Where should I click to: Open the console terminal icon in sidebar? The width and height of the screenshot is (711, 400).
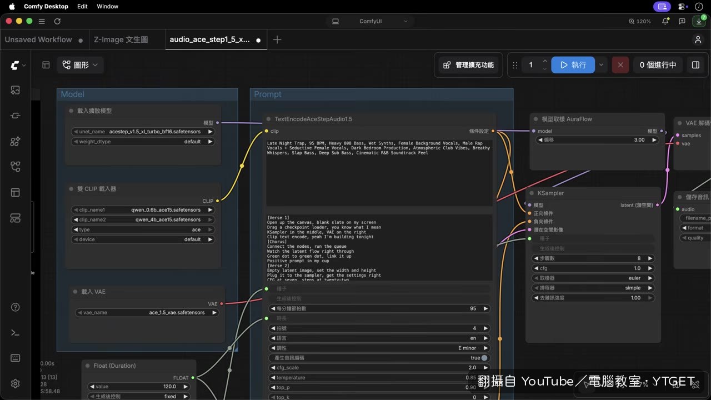coord(15,333)
